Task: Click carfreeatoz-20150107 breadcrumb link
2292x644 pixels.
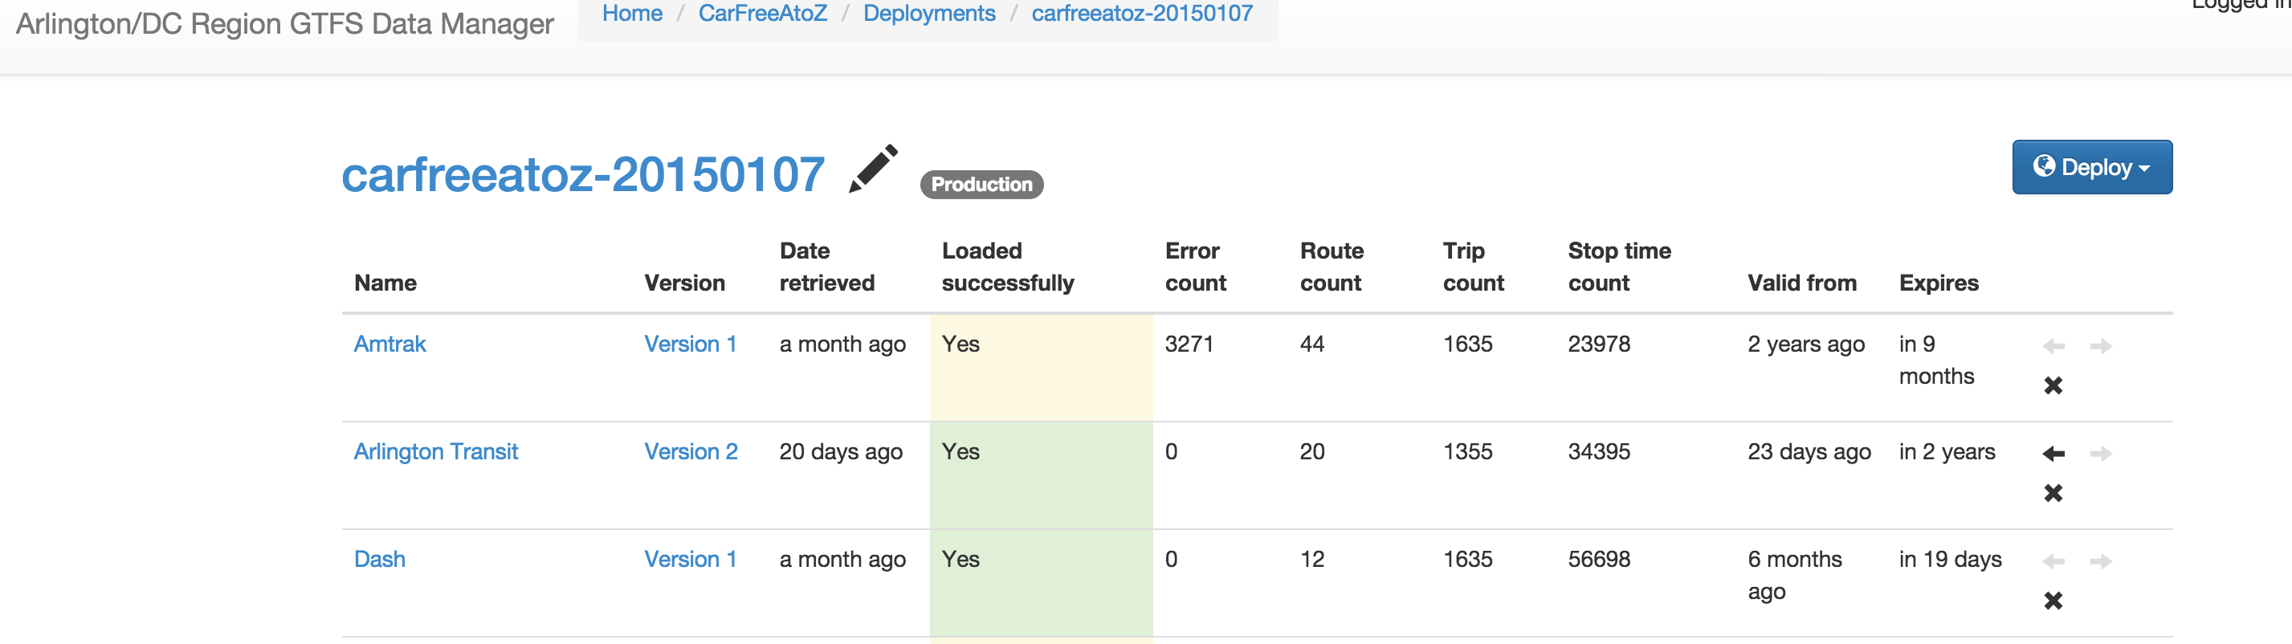Action: 1141,14
